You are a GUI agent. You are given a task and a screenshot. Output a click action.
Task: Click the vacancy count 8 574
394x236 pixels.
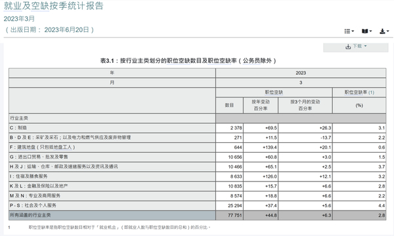click(236, 196)
